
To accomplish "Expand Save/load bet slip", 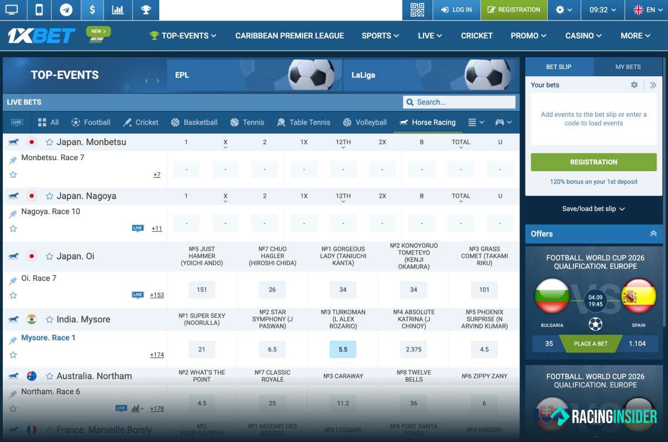I will tap(593, 209).
